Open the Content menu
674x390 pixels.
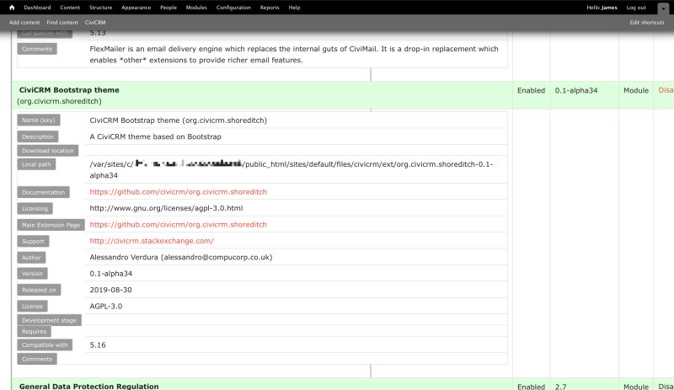(70, 8)
